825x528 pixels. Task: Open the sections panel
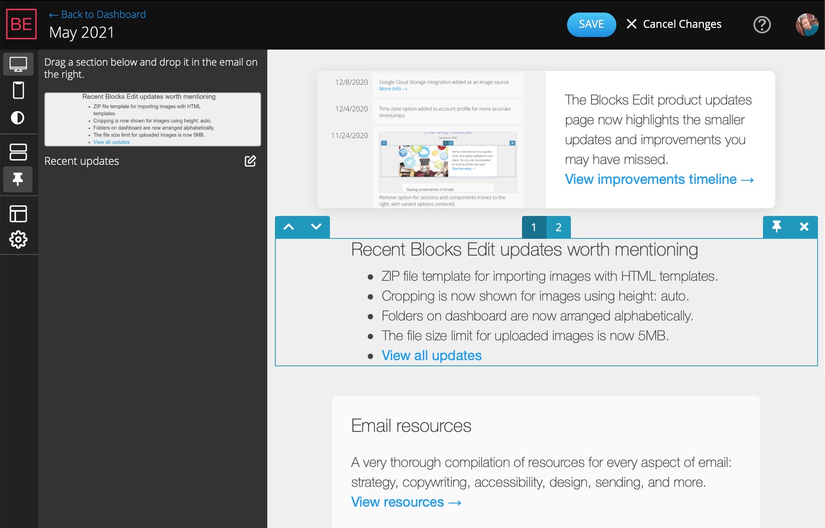19,151
